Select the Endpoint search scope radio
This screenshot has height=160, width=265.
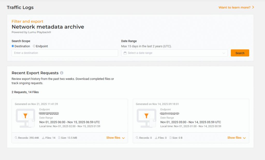point(34,46)
